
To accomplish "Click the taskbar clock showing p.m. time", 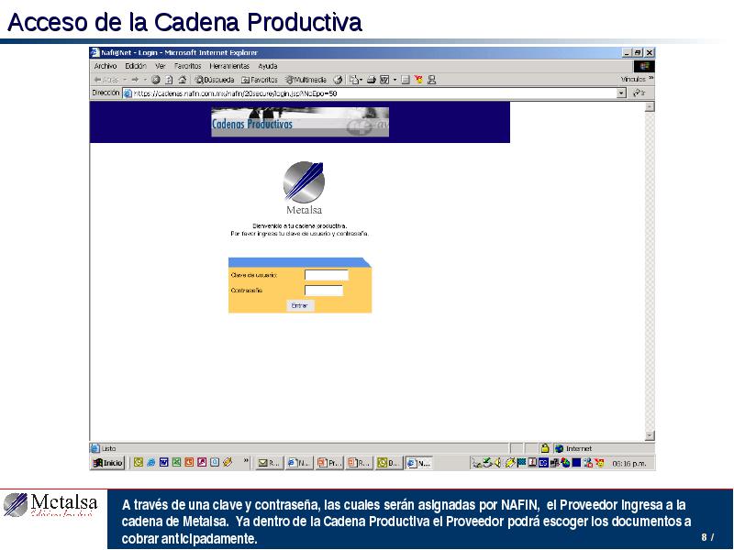I will (629, 464).
